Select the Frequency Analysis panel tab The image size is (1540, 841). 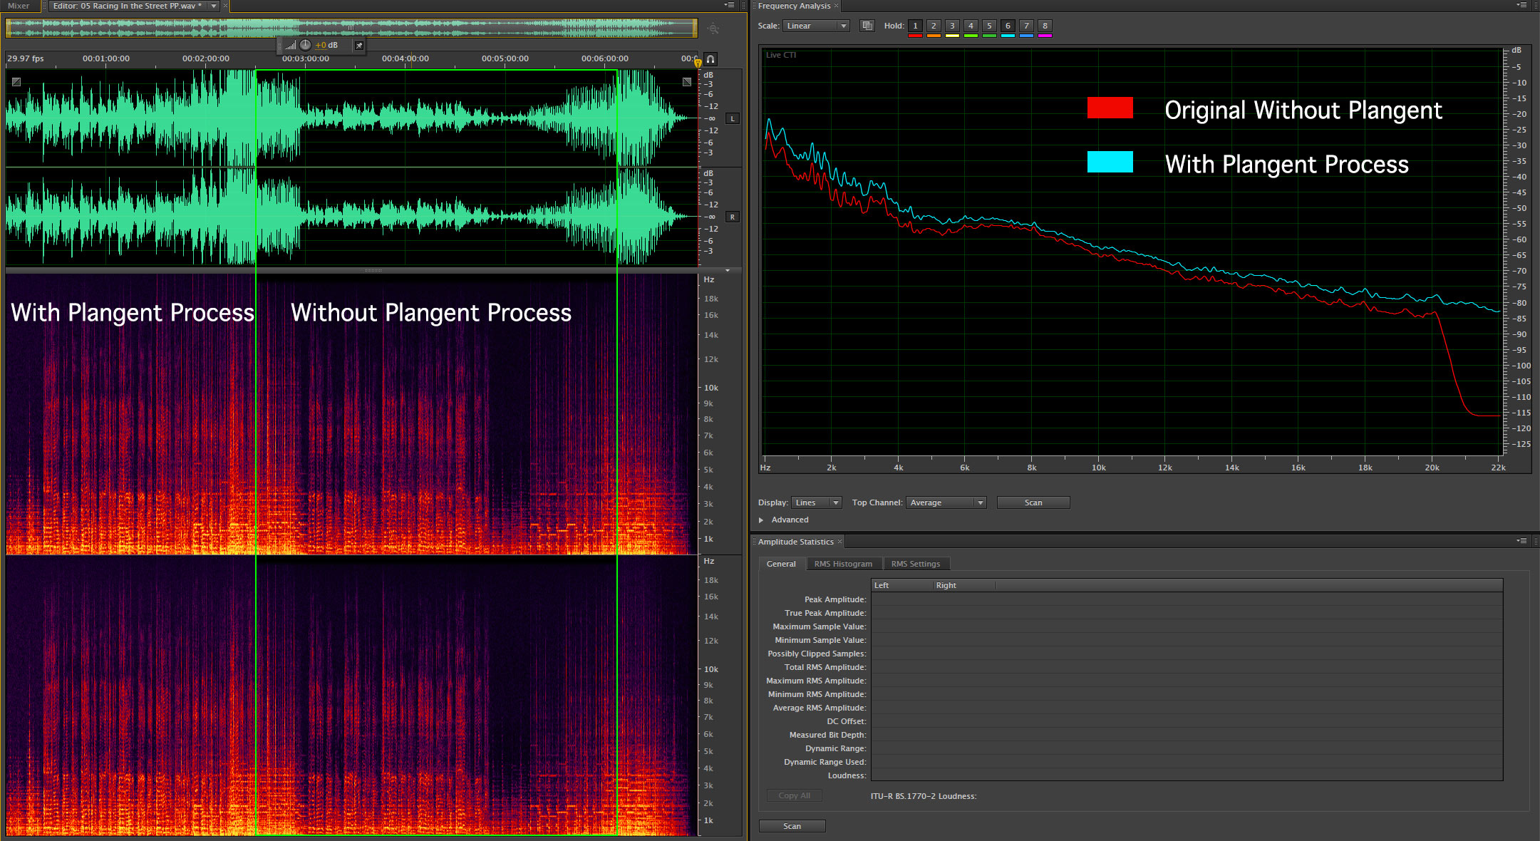pyautogui.click(x=794, y=6)
